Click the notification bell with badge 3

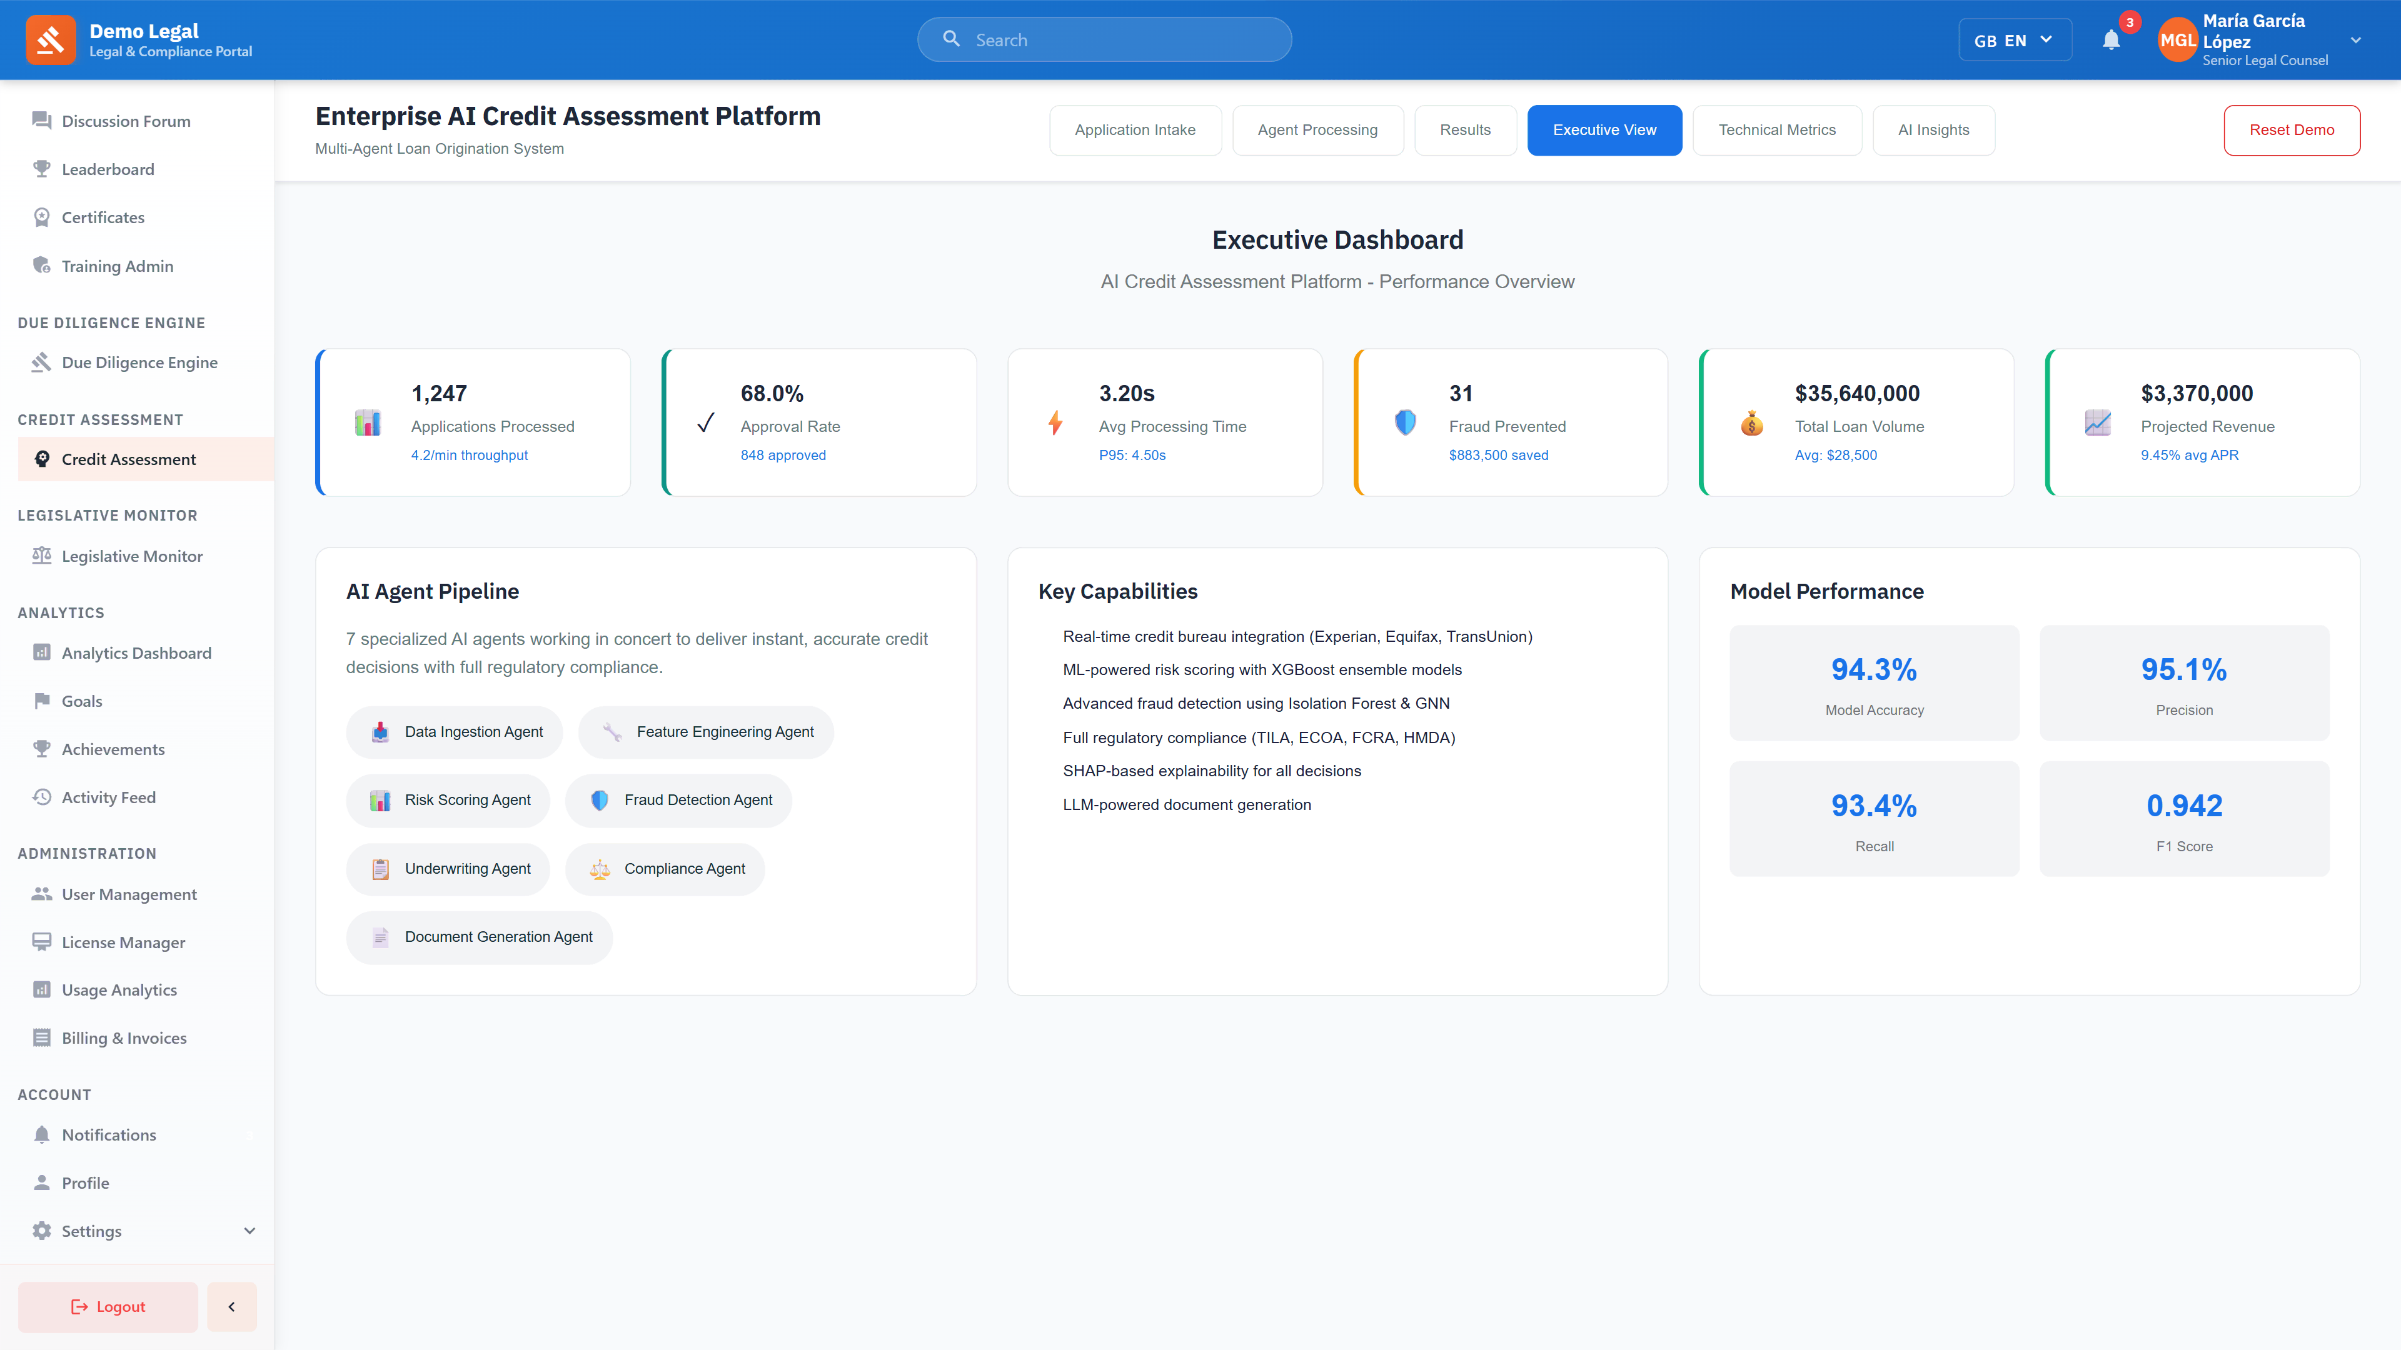[2111, 39]
